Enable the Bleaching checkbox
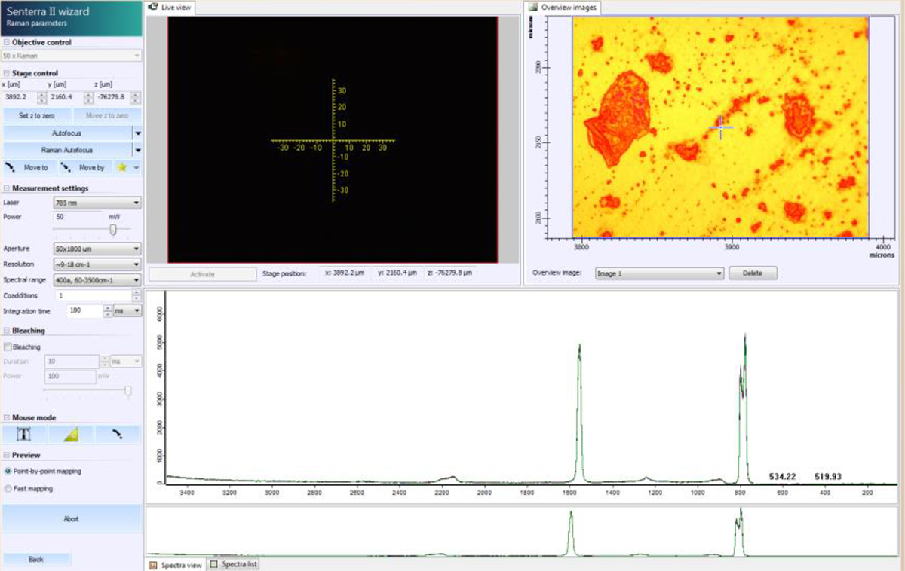The image size is (905, 571). pos(8,347)
